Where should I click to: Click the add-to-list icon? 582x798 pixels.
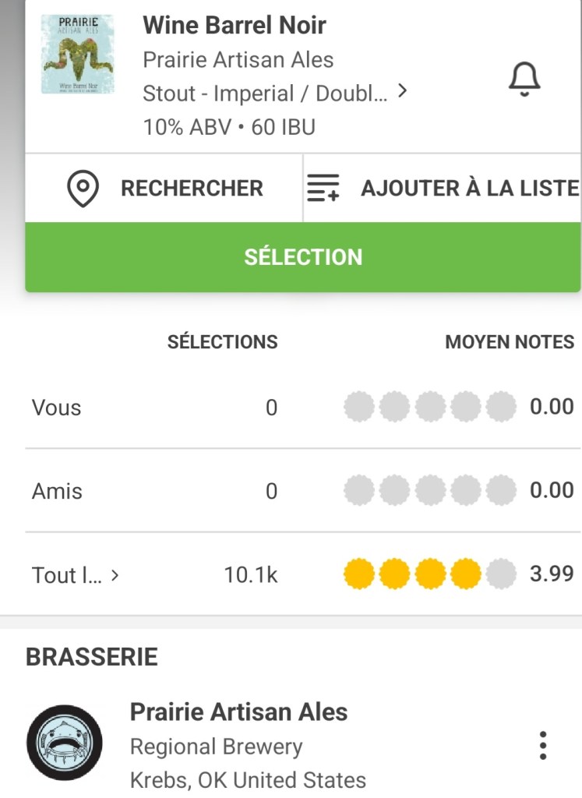[323, 189]
